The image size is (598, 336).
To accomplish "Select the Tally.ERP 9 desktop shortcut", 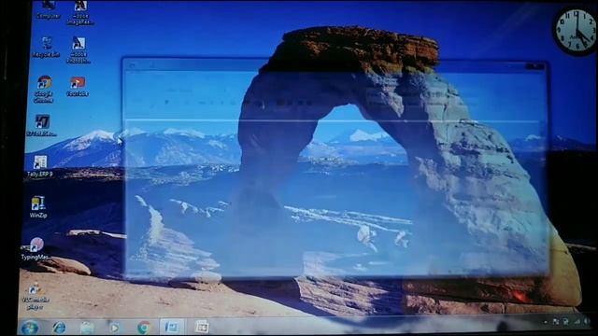I will pos(39,166).
